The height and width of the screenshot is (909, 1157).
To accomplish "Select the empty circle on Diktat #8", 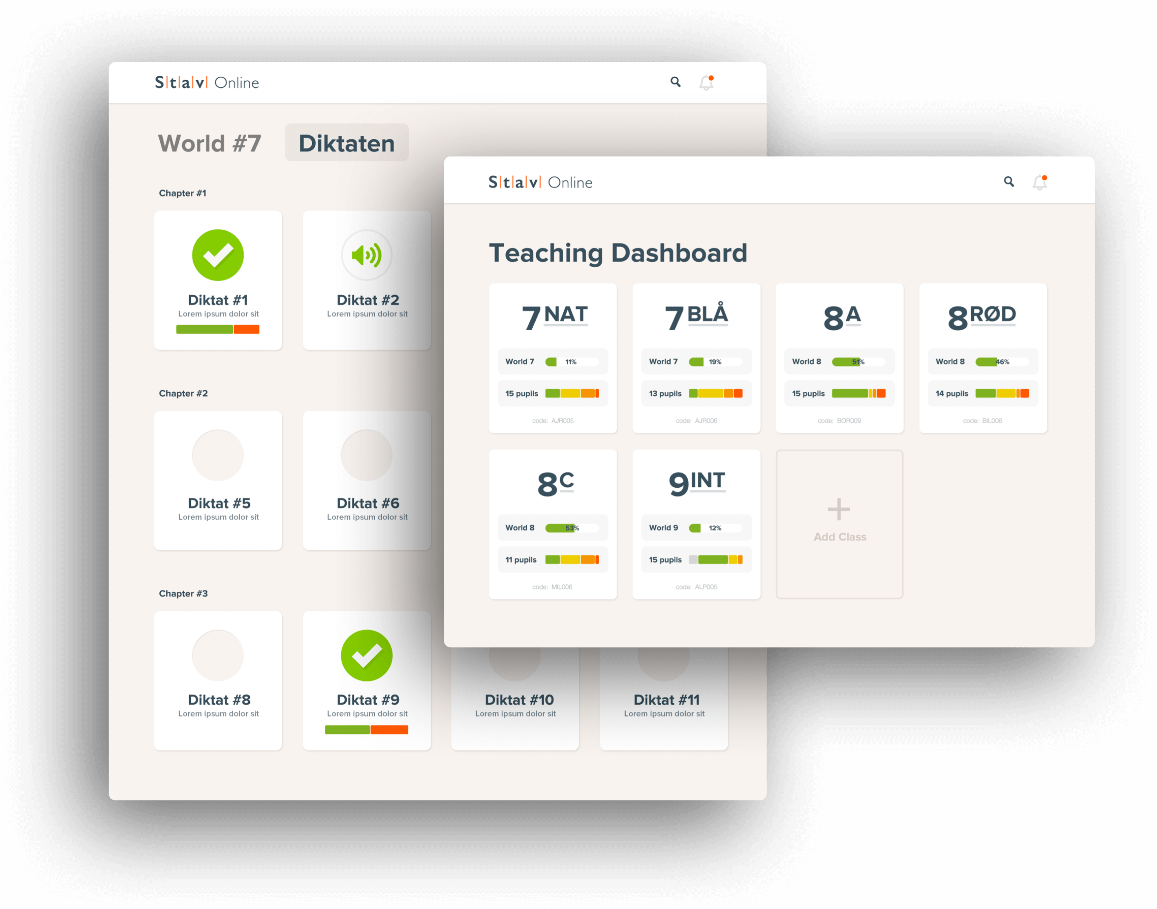I will [218, 656].
